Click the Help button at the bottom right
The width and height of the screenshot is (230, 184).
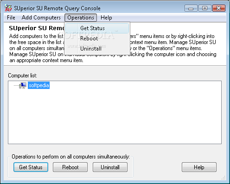(199, 167)
